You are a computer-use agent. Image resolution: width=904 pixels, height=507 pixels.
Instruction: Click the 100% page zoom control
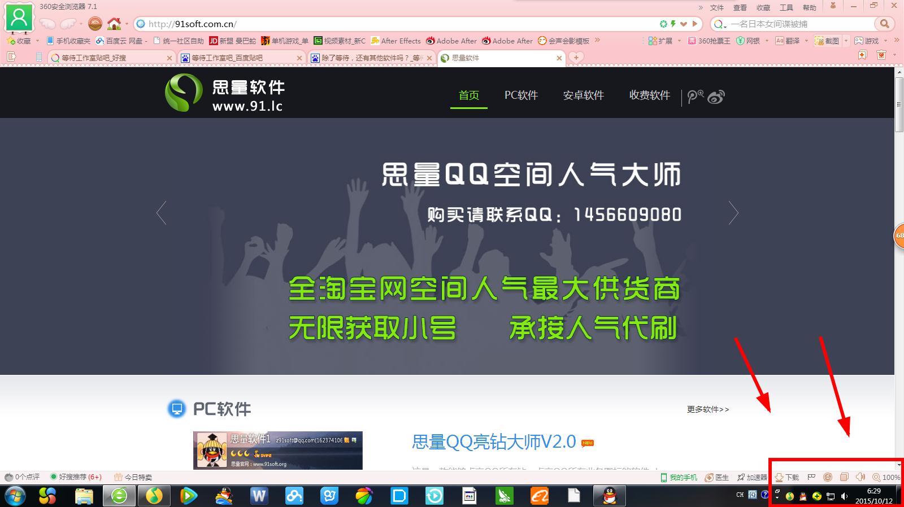(886, 477)
